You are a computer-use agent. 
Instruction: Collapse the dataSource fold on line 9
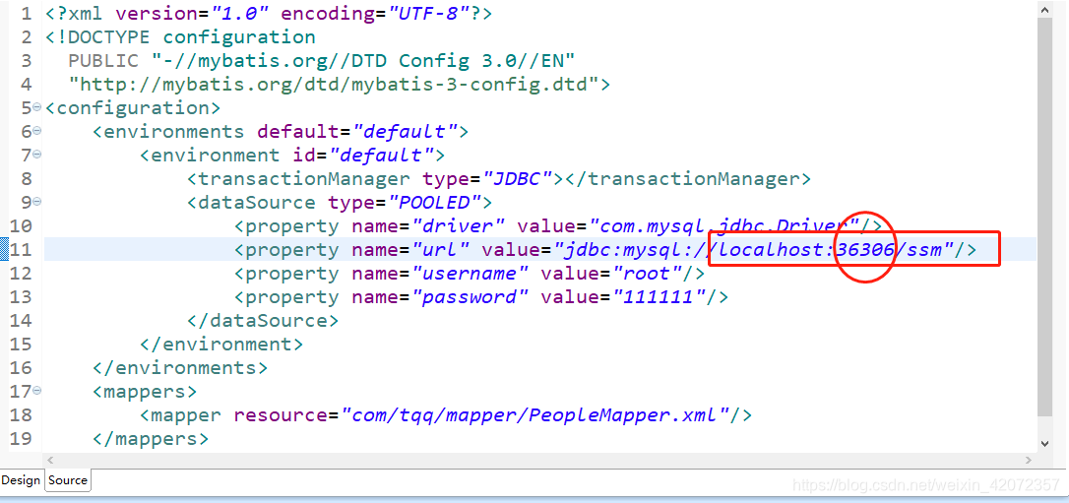point(36,203)
